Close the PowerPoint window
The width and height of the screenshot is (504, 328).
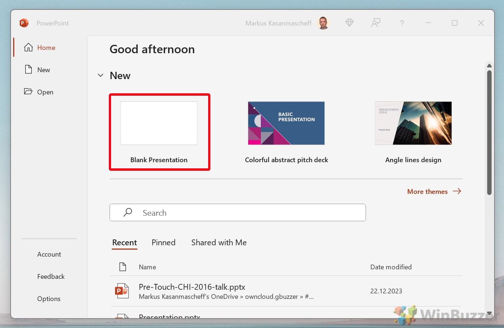tap(481, 23)
